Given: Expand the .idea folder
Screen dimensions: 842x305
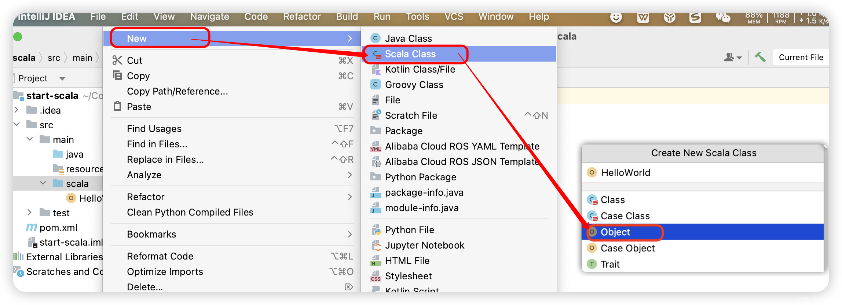Looking at the screenshot, I should [x=16, y=110].
